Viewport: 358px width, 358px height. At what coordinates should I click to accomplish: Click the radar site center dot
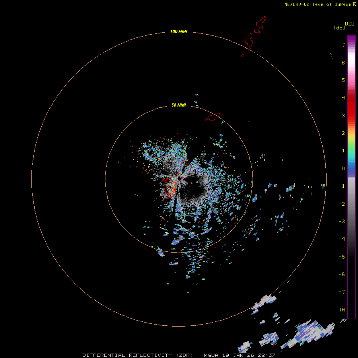[179, 178]
